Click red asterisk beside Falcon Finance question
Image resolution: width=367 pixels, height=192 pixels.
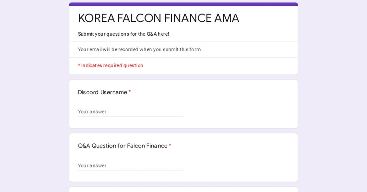pos(170,146)
